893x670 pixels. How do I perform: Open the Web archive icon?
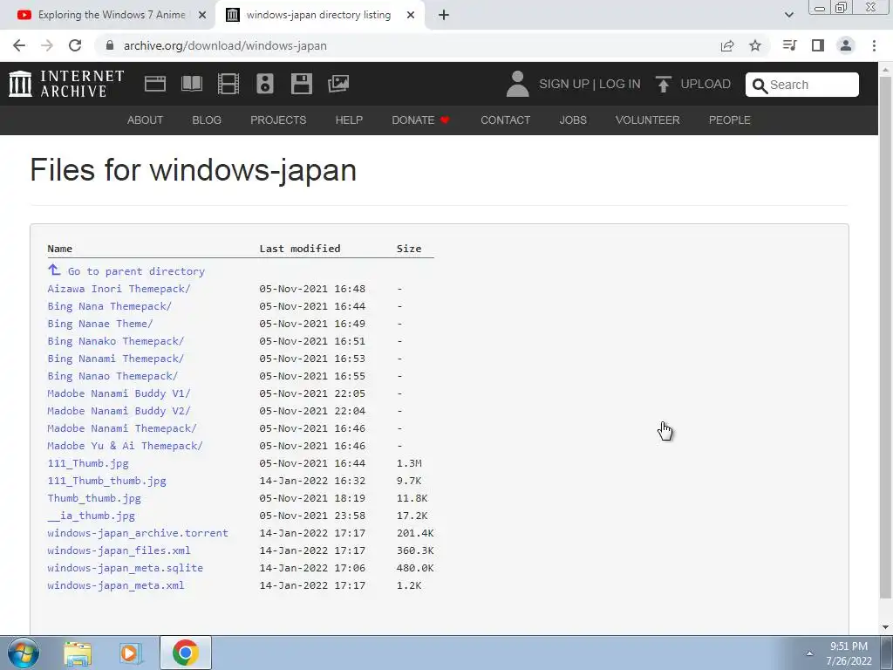155,84
